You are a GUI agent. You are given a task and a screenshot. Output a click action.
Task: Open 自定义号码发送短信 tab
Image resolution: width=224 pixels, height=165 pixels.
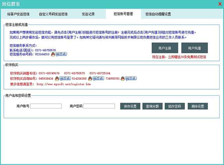(53, 14)
